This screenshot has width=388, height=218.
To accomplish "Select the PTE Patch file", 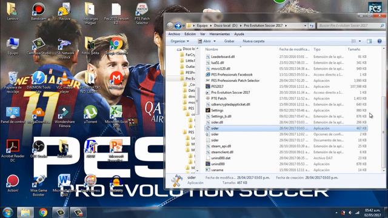I will 219,98.
